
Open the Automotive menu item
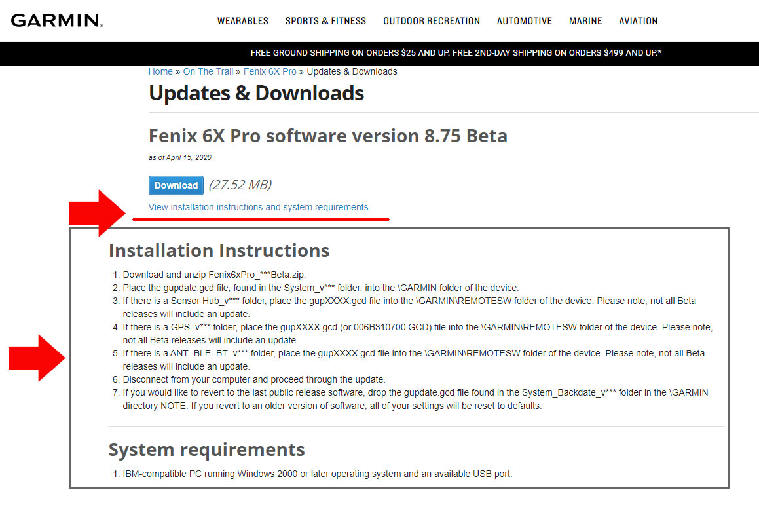tap(525, 21)
